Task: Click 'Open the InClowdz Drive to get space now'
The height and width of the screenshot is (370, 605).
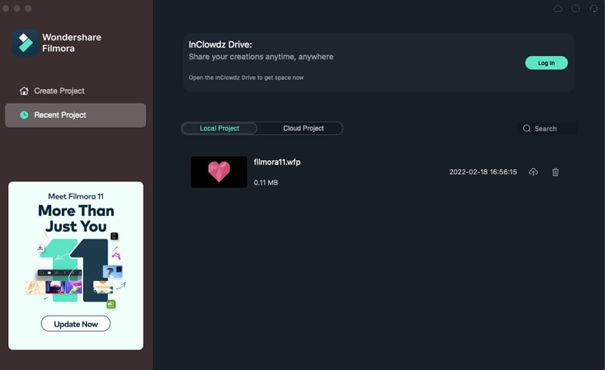Action: point(246,78)
